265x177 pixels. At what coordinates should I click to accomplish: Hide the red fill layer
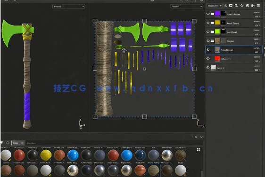(x=208, y=58)
